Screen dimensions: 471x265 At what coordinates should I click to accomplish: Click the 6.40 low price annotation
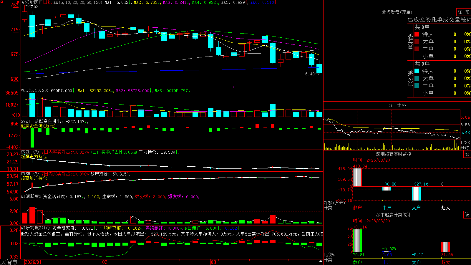point(310,74)
